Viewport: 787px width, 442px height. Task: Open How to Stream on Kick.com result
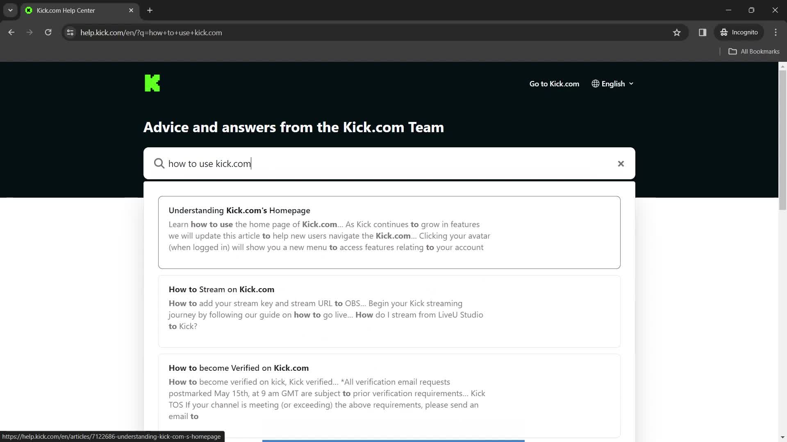point(389,311)
